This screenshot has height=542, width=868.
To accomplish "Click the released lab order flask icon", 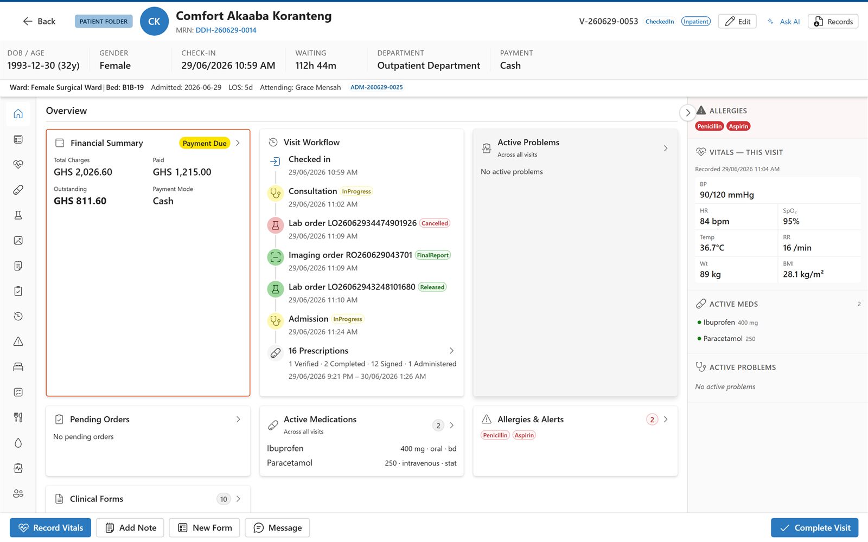I will (x=276, y=289).
